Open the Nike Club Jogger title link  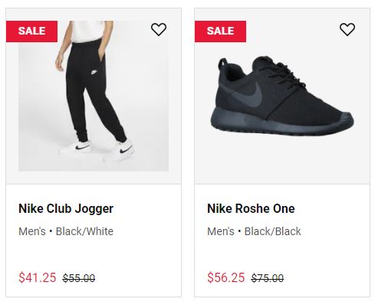click(x=66, y=209)
